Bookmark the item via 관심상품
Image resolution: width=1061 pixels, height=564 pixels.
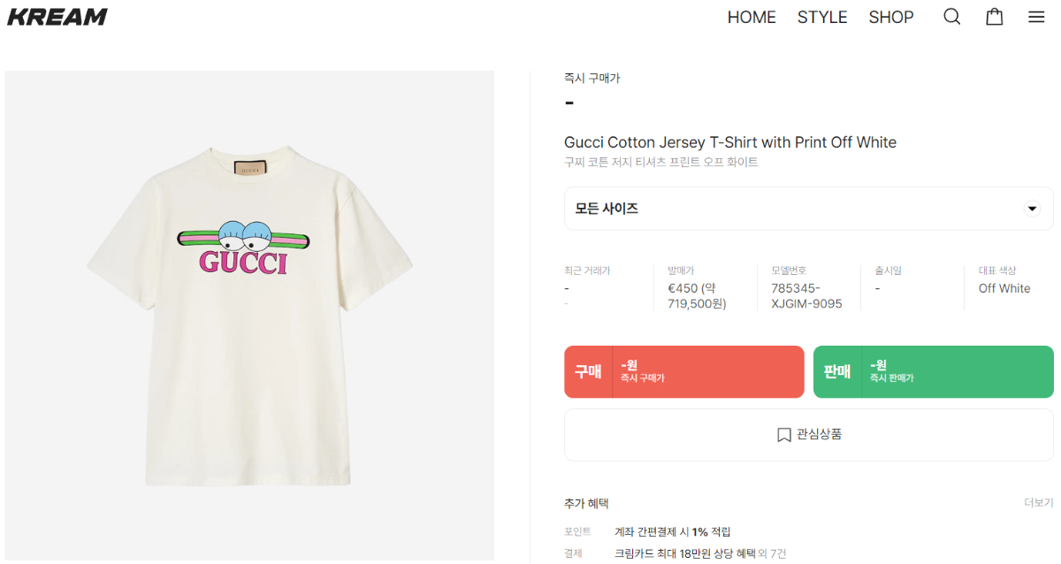[808, 435]
